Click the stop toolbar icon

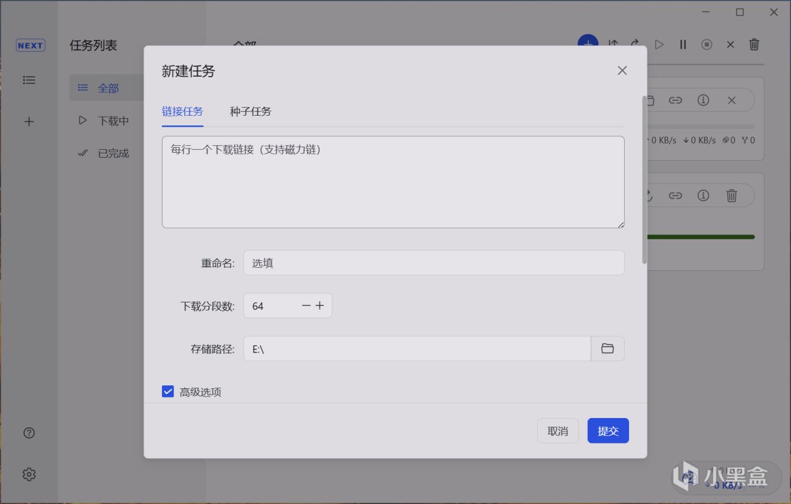(x=707, y=45)
